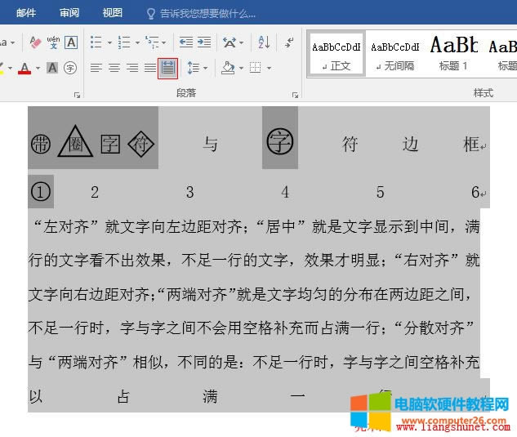Screen dimensions: 517x437
Task: Open the borders dropdown arrow
Action: click(x=270, y=68)
